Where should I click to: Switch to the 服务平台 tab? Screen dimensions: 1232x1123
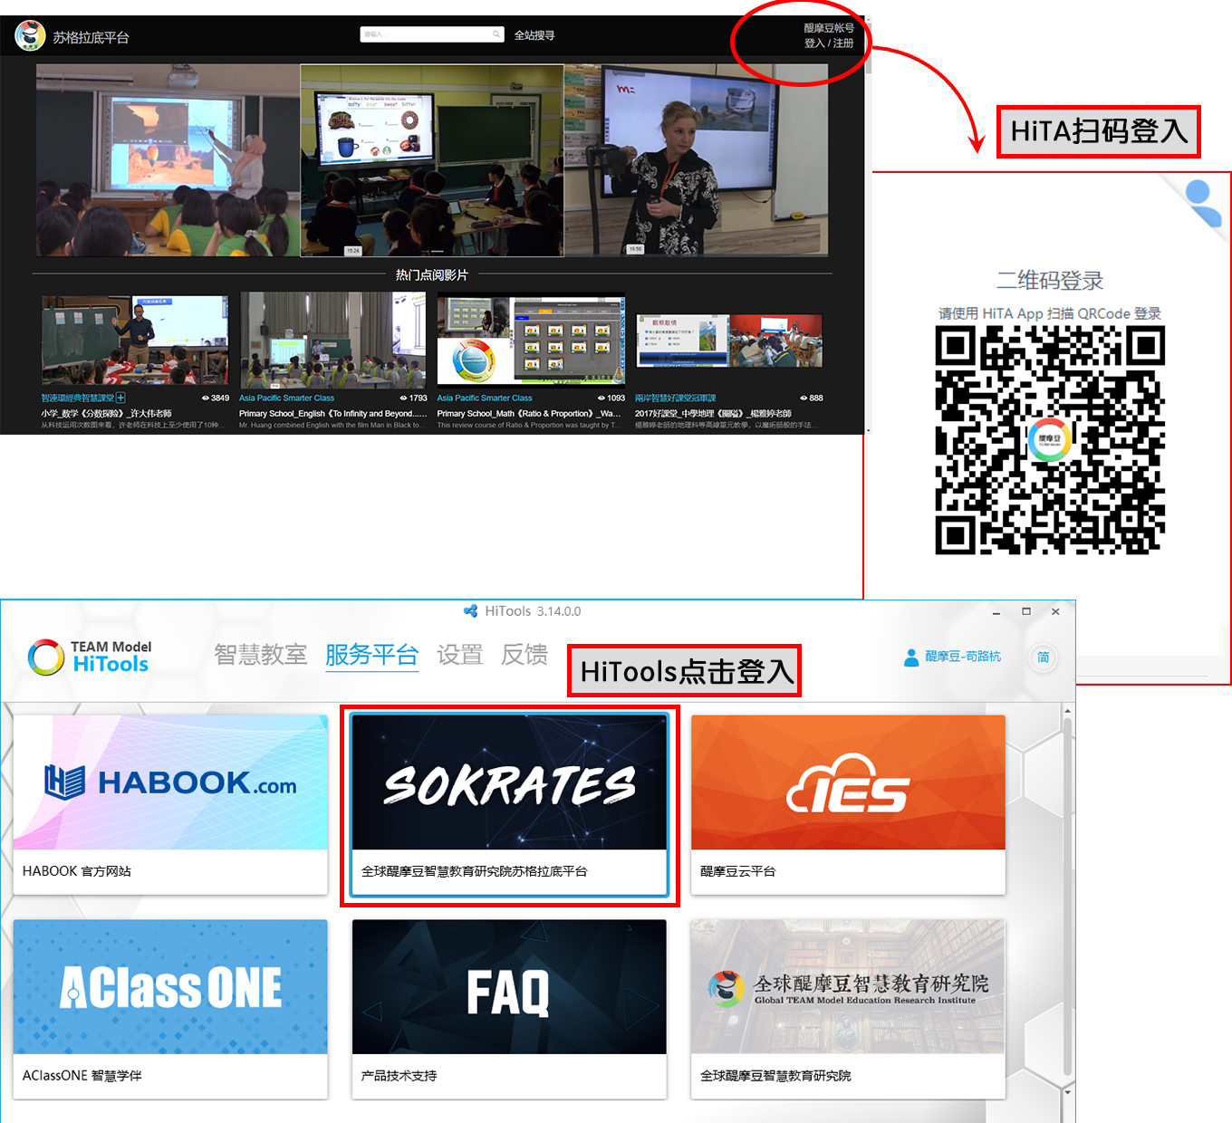coord(371,655)
